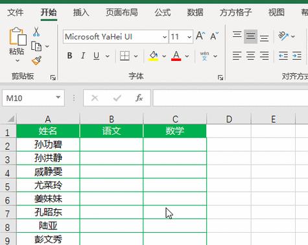Open the font name dropdown
Viewport: 308px width, 245px height.
coord(165,37)
